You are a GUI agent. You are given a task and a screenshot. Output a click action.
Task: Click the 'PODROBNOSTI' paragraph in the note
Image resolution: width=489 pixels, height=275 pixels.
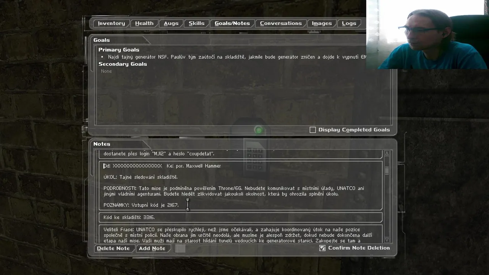234,191
